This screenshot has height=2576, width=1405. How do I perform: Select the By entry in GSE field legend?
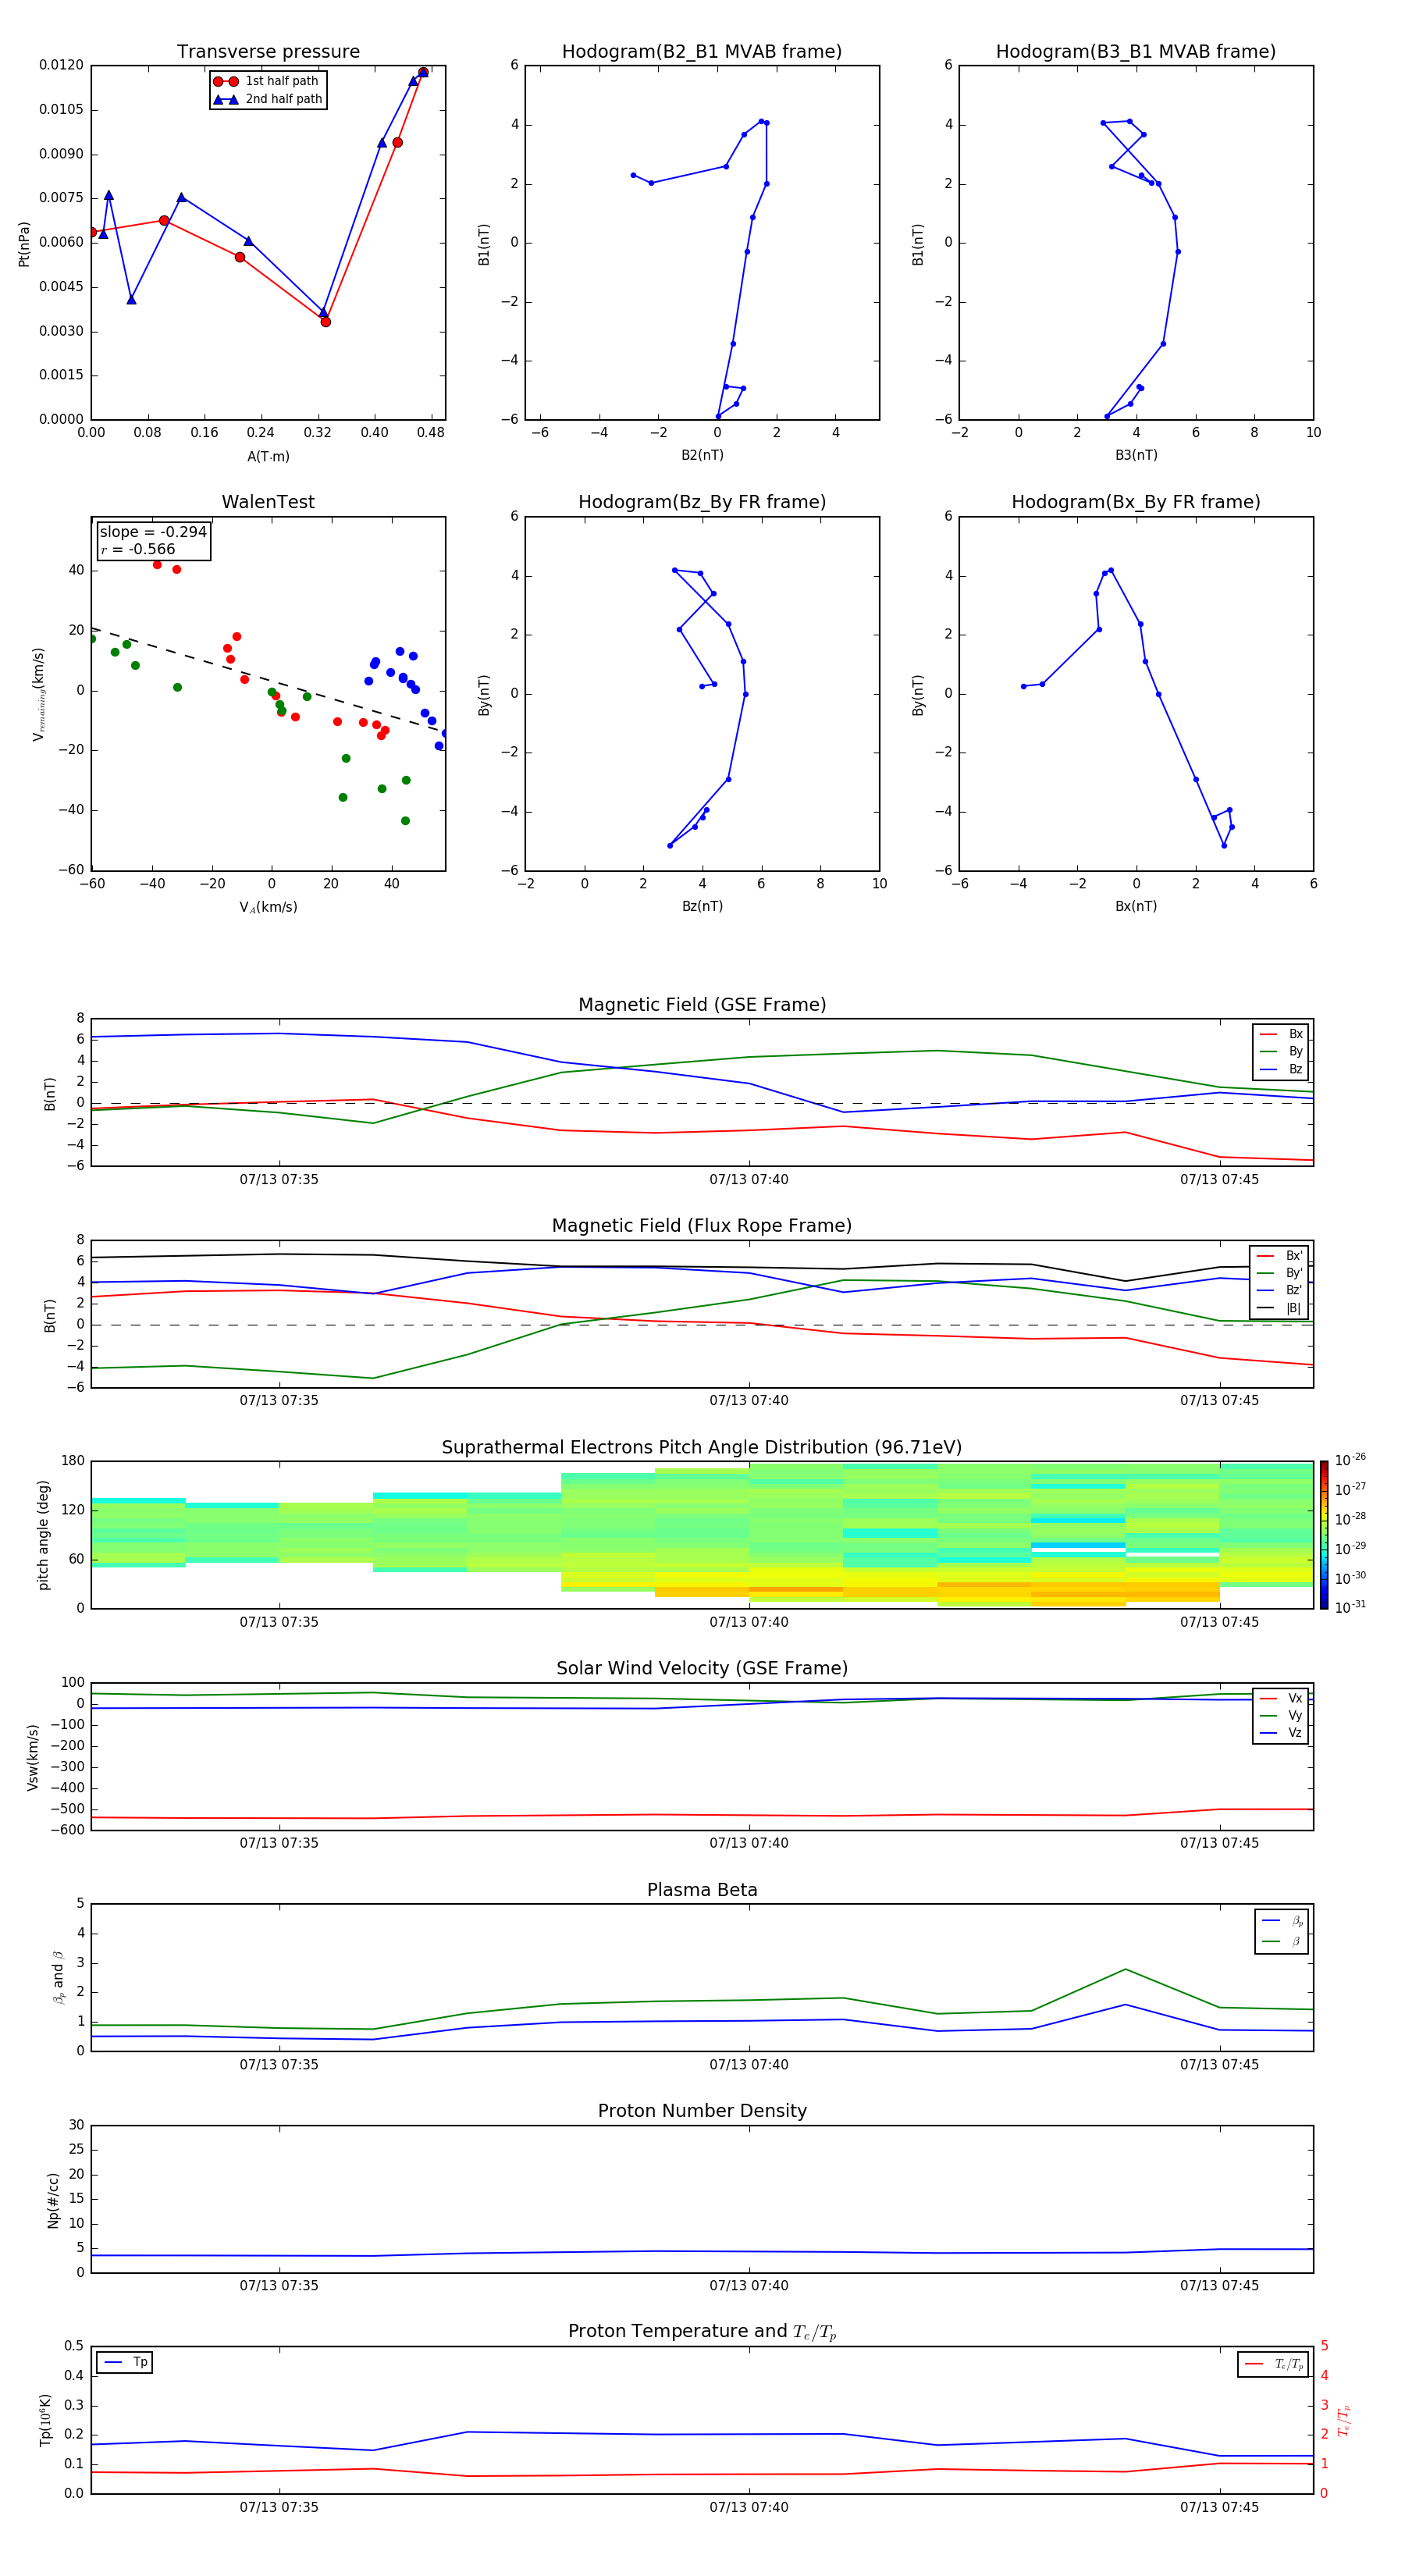click(x=1281, y=1052)
